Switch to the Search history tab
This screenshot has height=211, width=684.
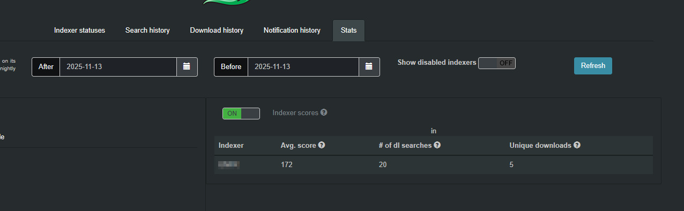147,31
